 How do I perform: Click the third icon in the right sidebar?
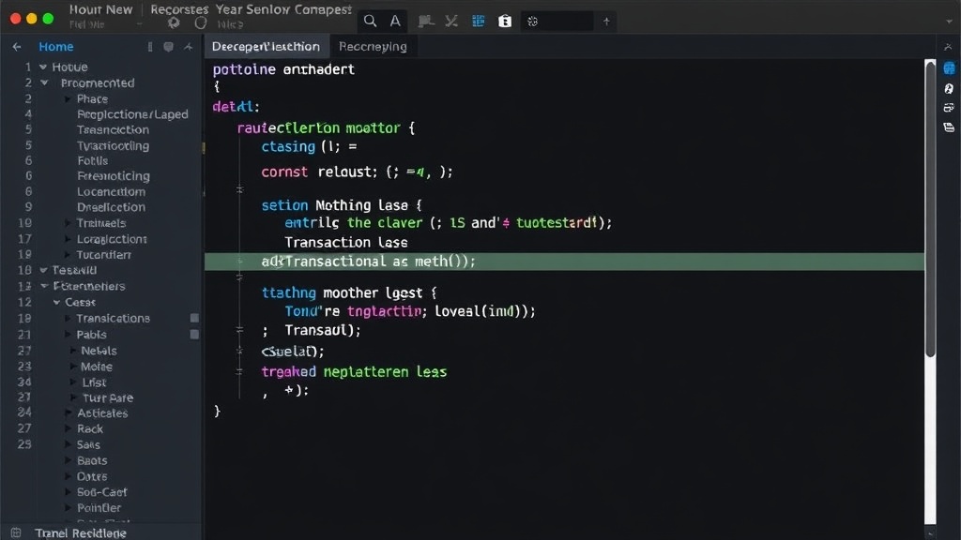[x=949, y=108]
